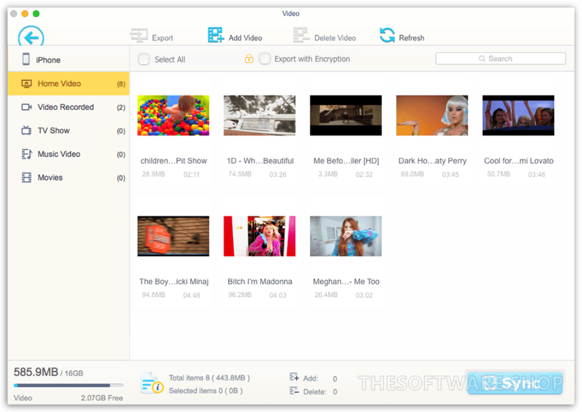582x412 pixels.
Task: Click the Video Recorded count '(2)'
Action: pos(121,107)
